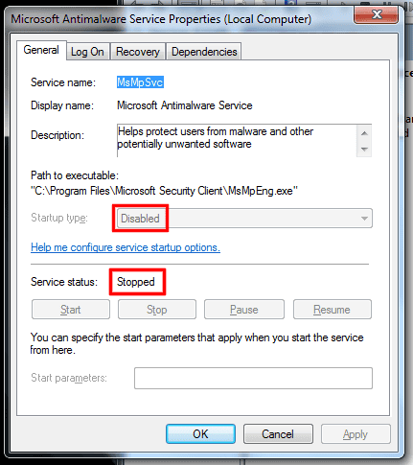Open Help me configure service startup options link
The height and width of the screenshot is (465, 413).
pos(126,247)
